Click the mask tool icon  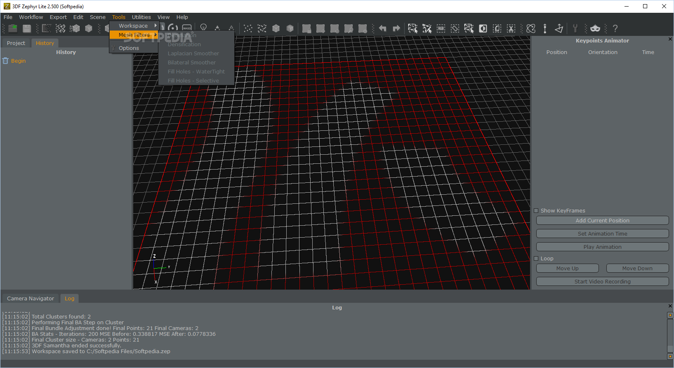[x=595, y=28]
